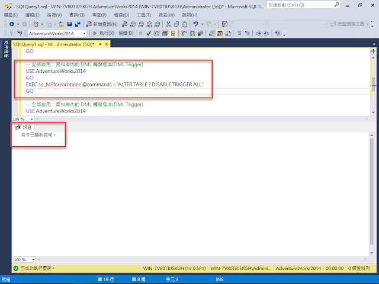379x284 pixels.
Task: Open the 檔案(F) menu
Action: tap(11, 15)
